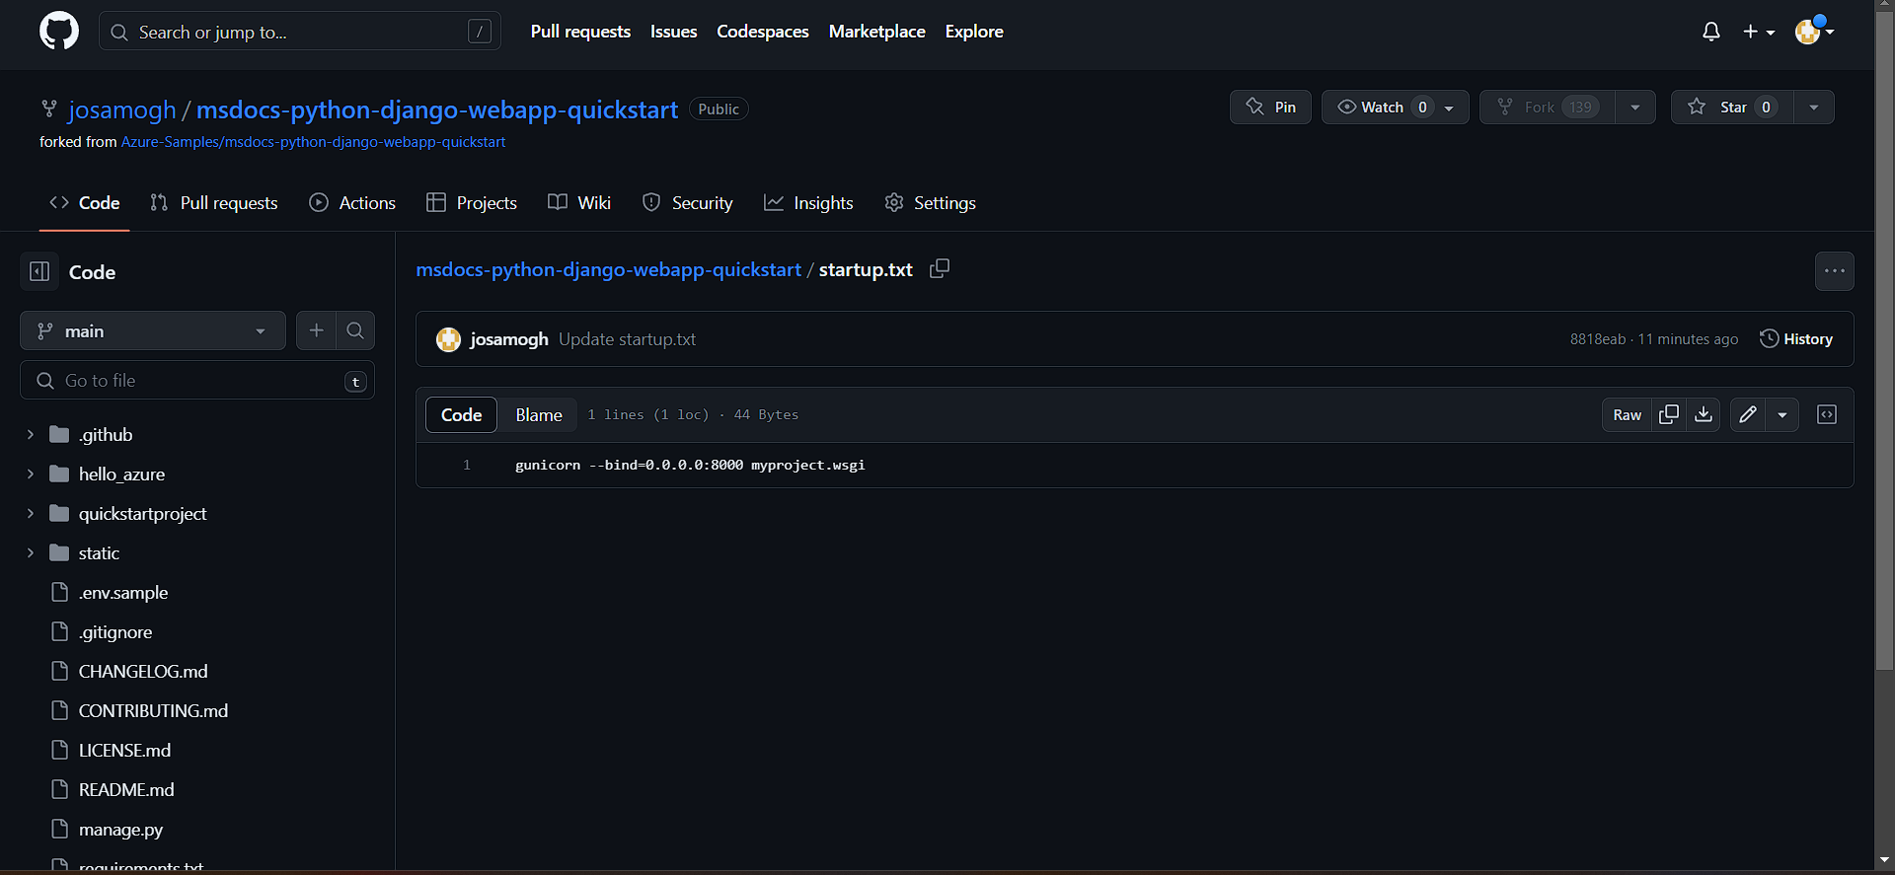Open LICENSE.md in the file tree
Image resolution: width=1895 pixels, height=875 pixels.
pyautogui.click(x=124, y=750)
